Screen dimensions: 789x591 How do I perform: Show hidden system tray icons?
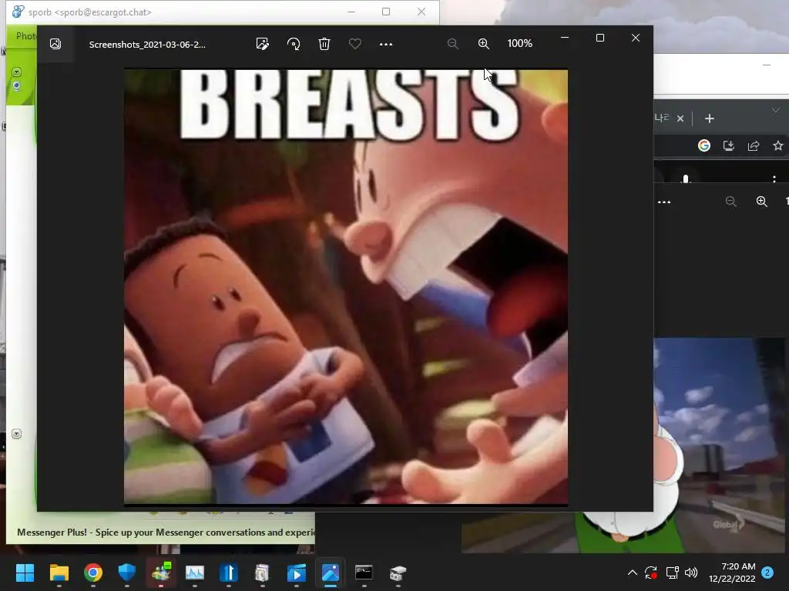point(633,573)
